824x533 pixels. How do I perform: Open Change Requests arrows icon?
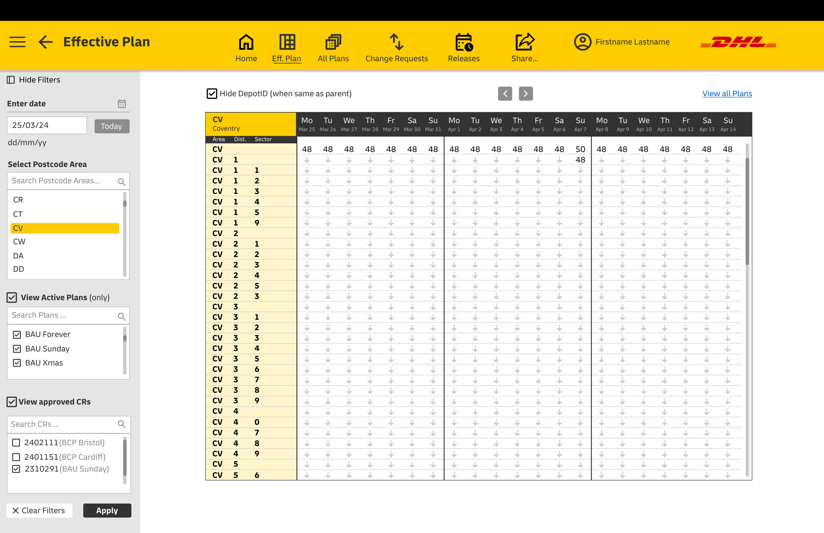[396, 42]
